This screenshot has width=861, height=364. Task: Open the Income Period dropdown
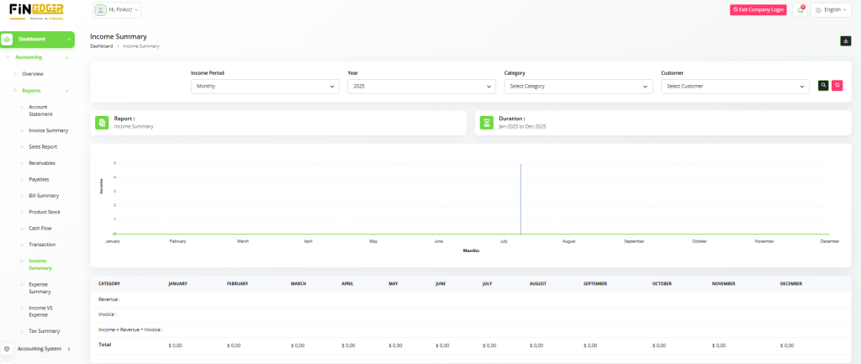[265, 86]
